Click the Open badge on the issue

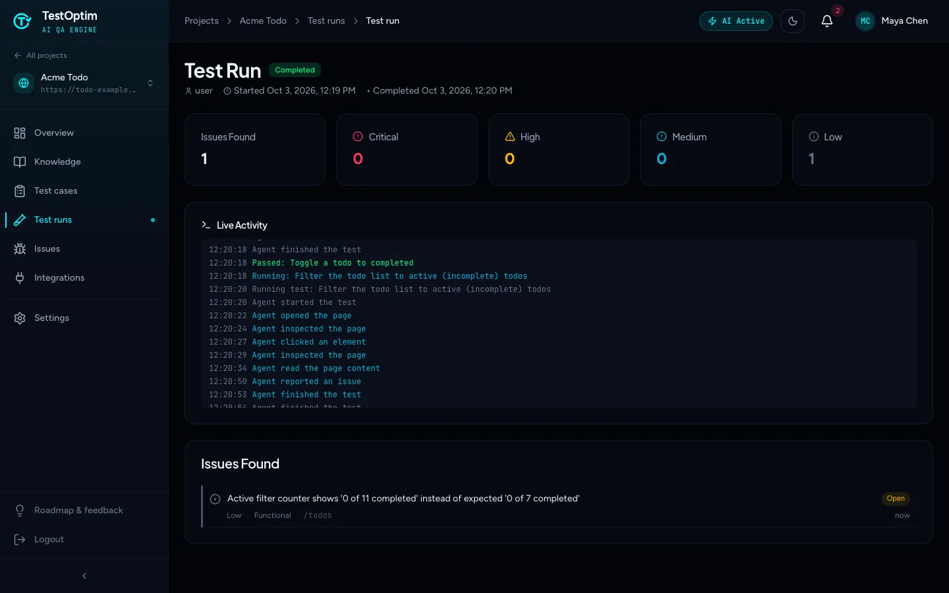click(896, 499)
